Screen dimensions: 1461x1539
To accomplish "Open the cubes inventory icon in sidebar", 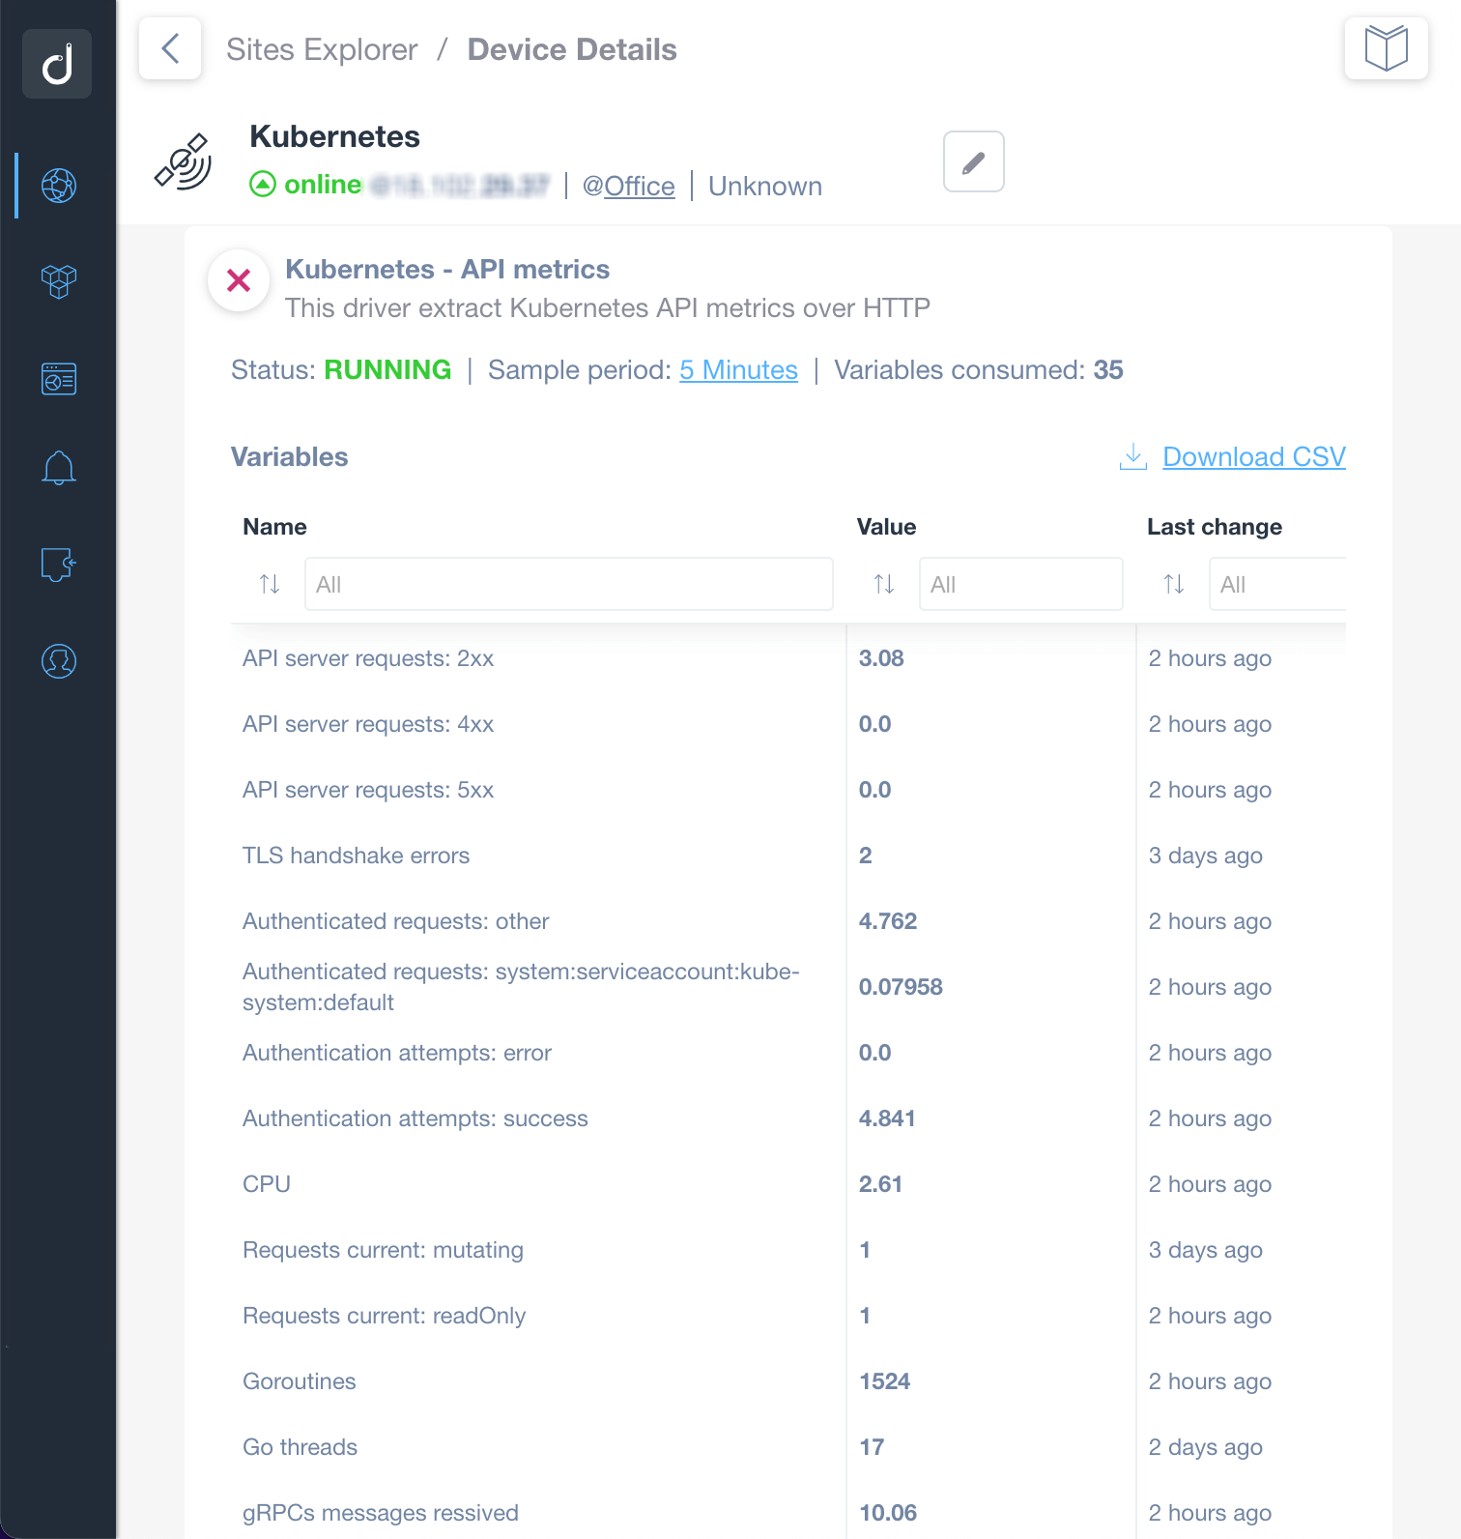I will (x=59, y=281).
